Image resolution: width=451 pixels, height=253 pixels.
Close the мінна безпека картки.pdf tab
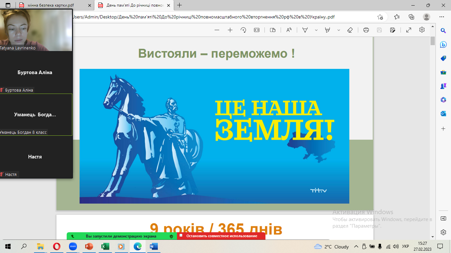[x=89, y=5]
